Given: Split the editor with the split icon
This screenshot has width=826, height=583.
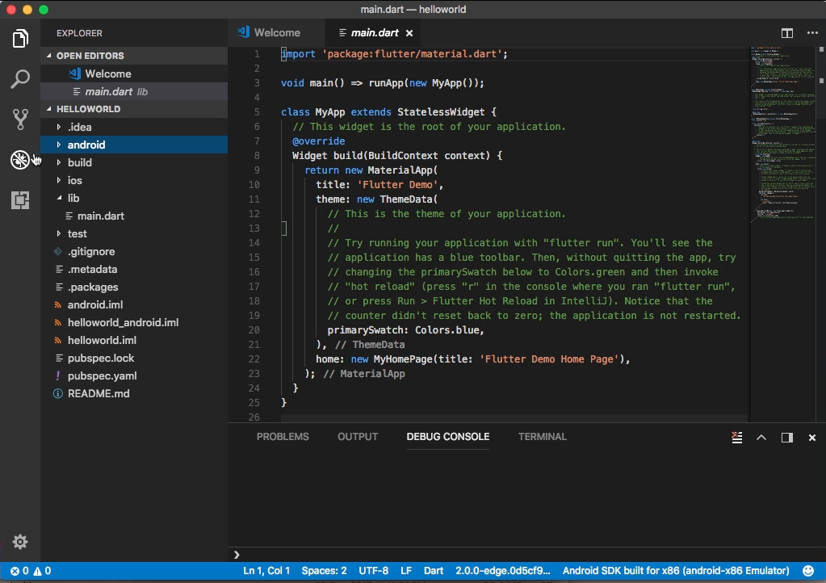Looking at the screenshot, I should click(x=787, y=33).
